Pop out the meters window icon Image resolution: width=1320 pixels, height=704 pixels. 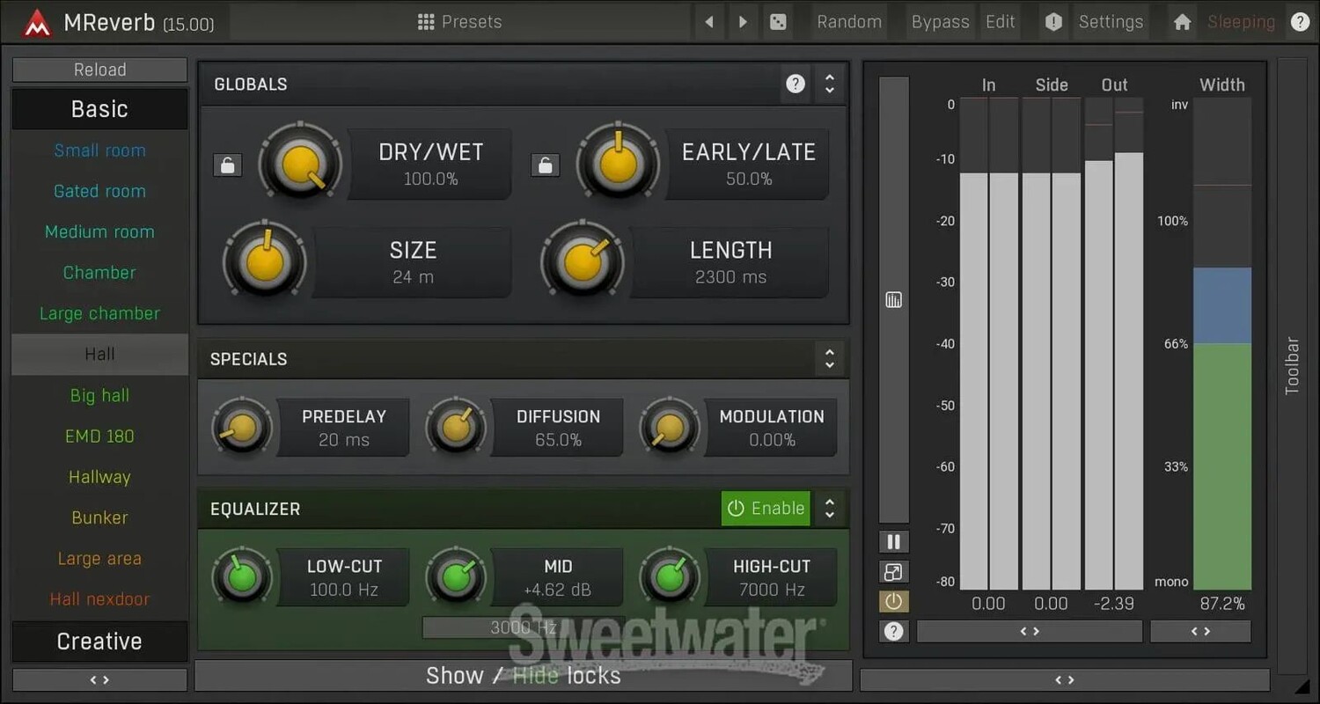pos(893,572)
